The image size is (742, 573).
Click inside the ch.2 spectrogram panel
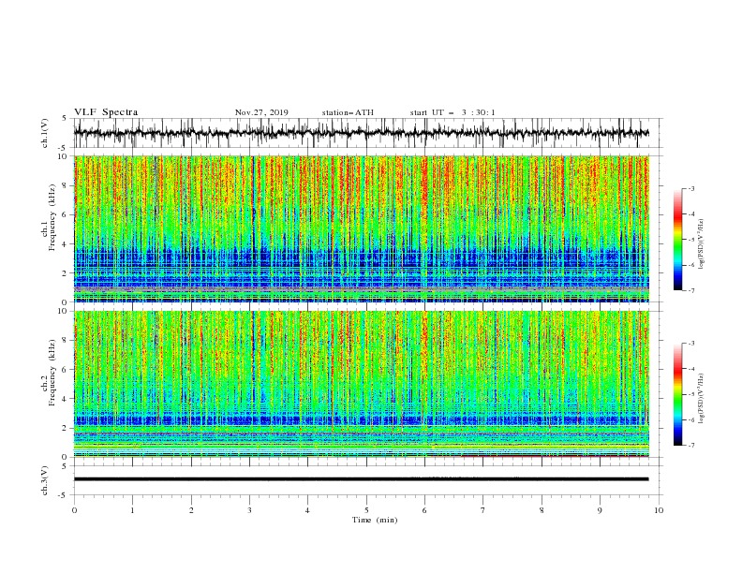click(x=362, y=384)
